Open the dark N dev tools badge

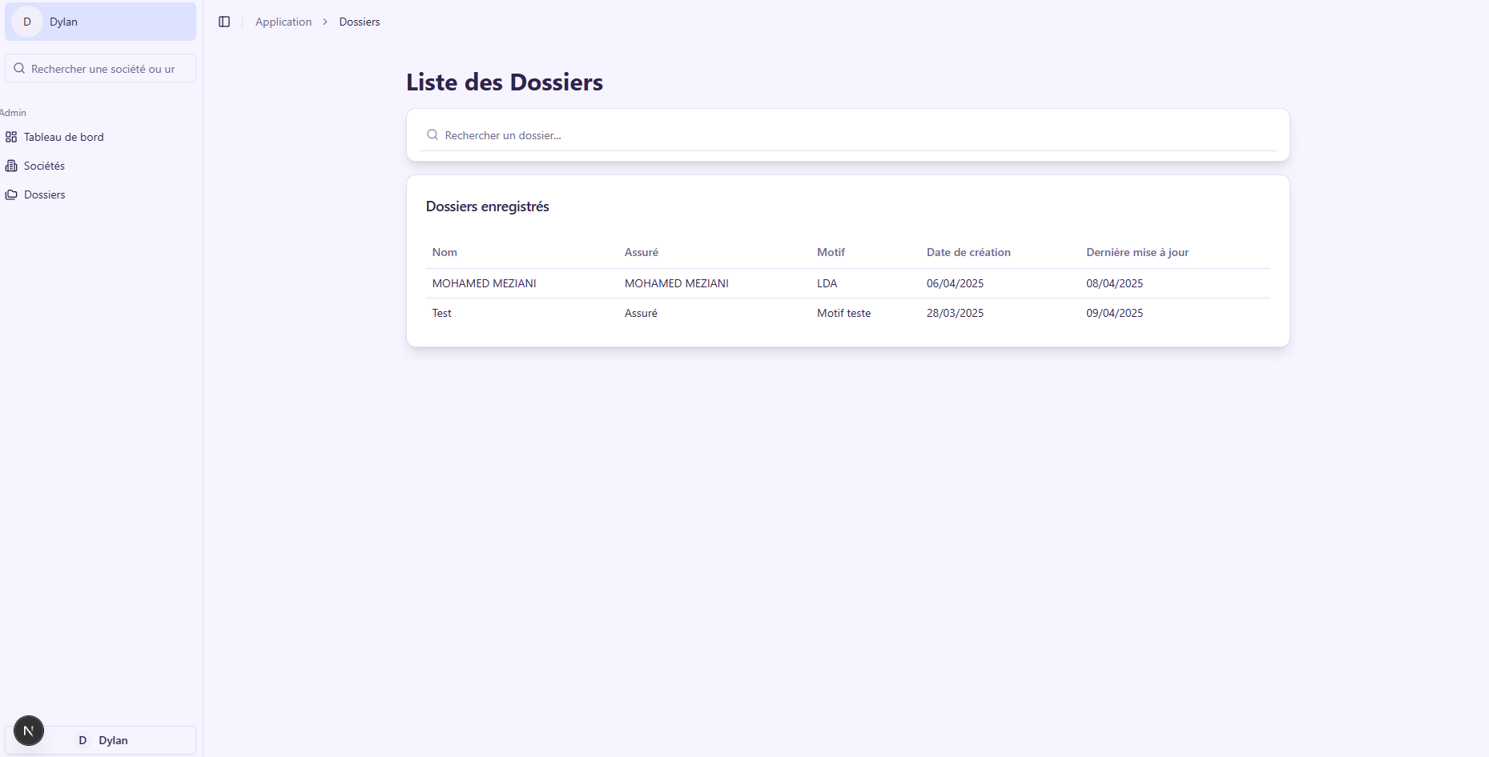(29, 730)
